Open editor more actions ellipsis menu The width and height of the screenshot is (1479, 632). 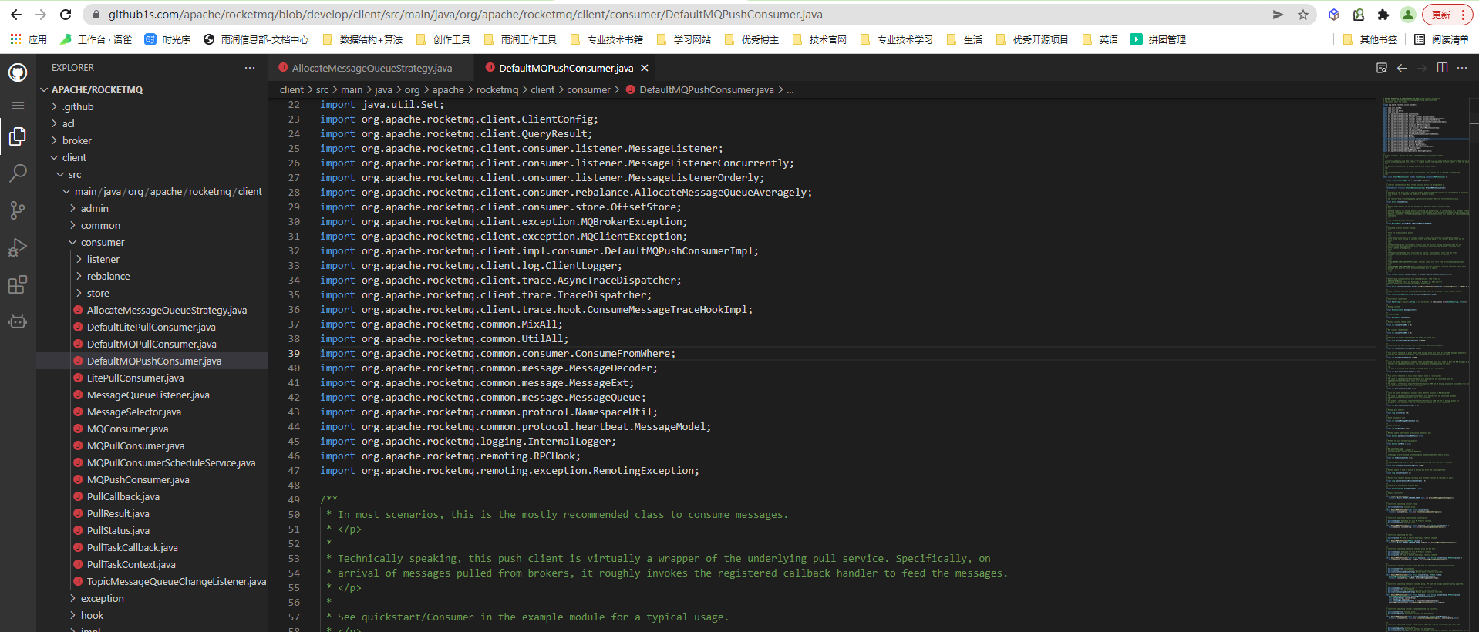[x=1462, y=68]
